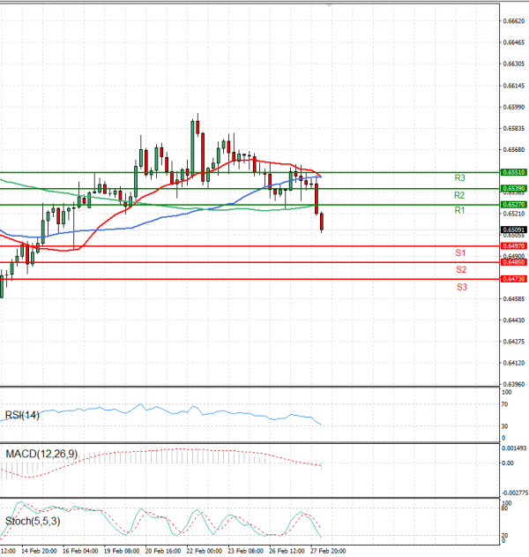Click the R1 resistance label
The image size is (529, 557).
(x=459, y=210)
